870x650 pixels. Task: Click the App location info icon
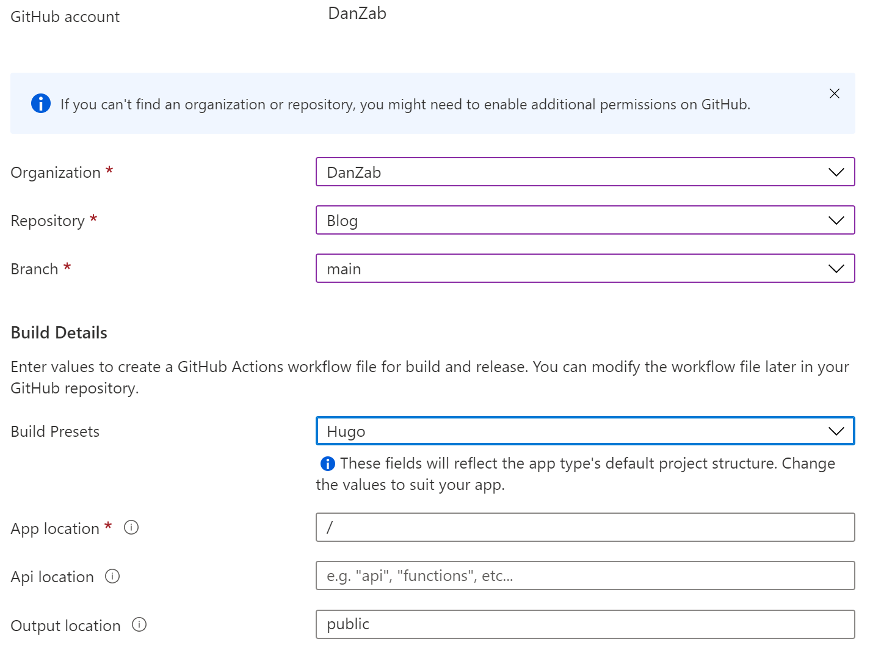tap(131, 527)
